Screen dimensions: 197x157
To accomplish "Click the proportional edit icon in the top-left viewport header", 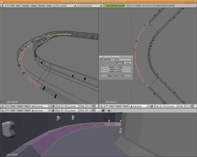I will pos(83,106).
